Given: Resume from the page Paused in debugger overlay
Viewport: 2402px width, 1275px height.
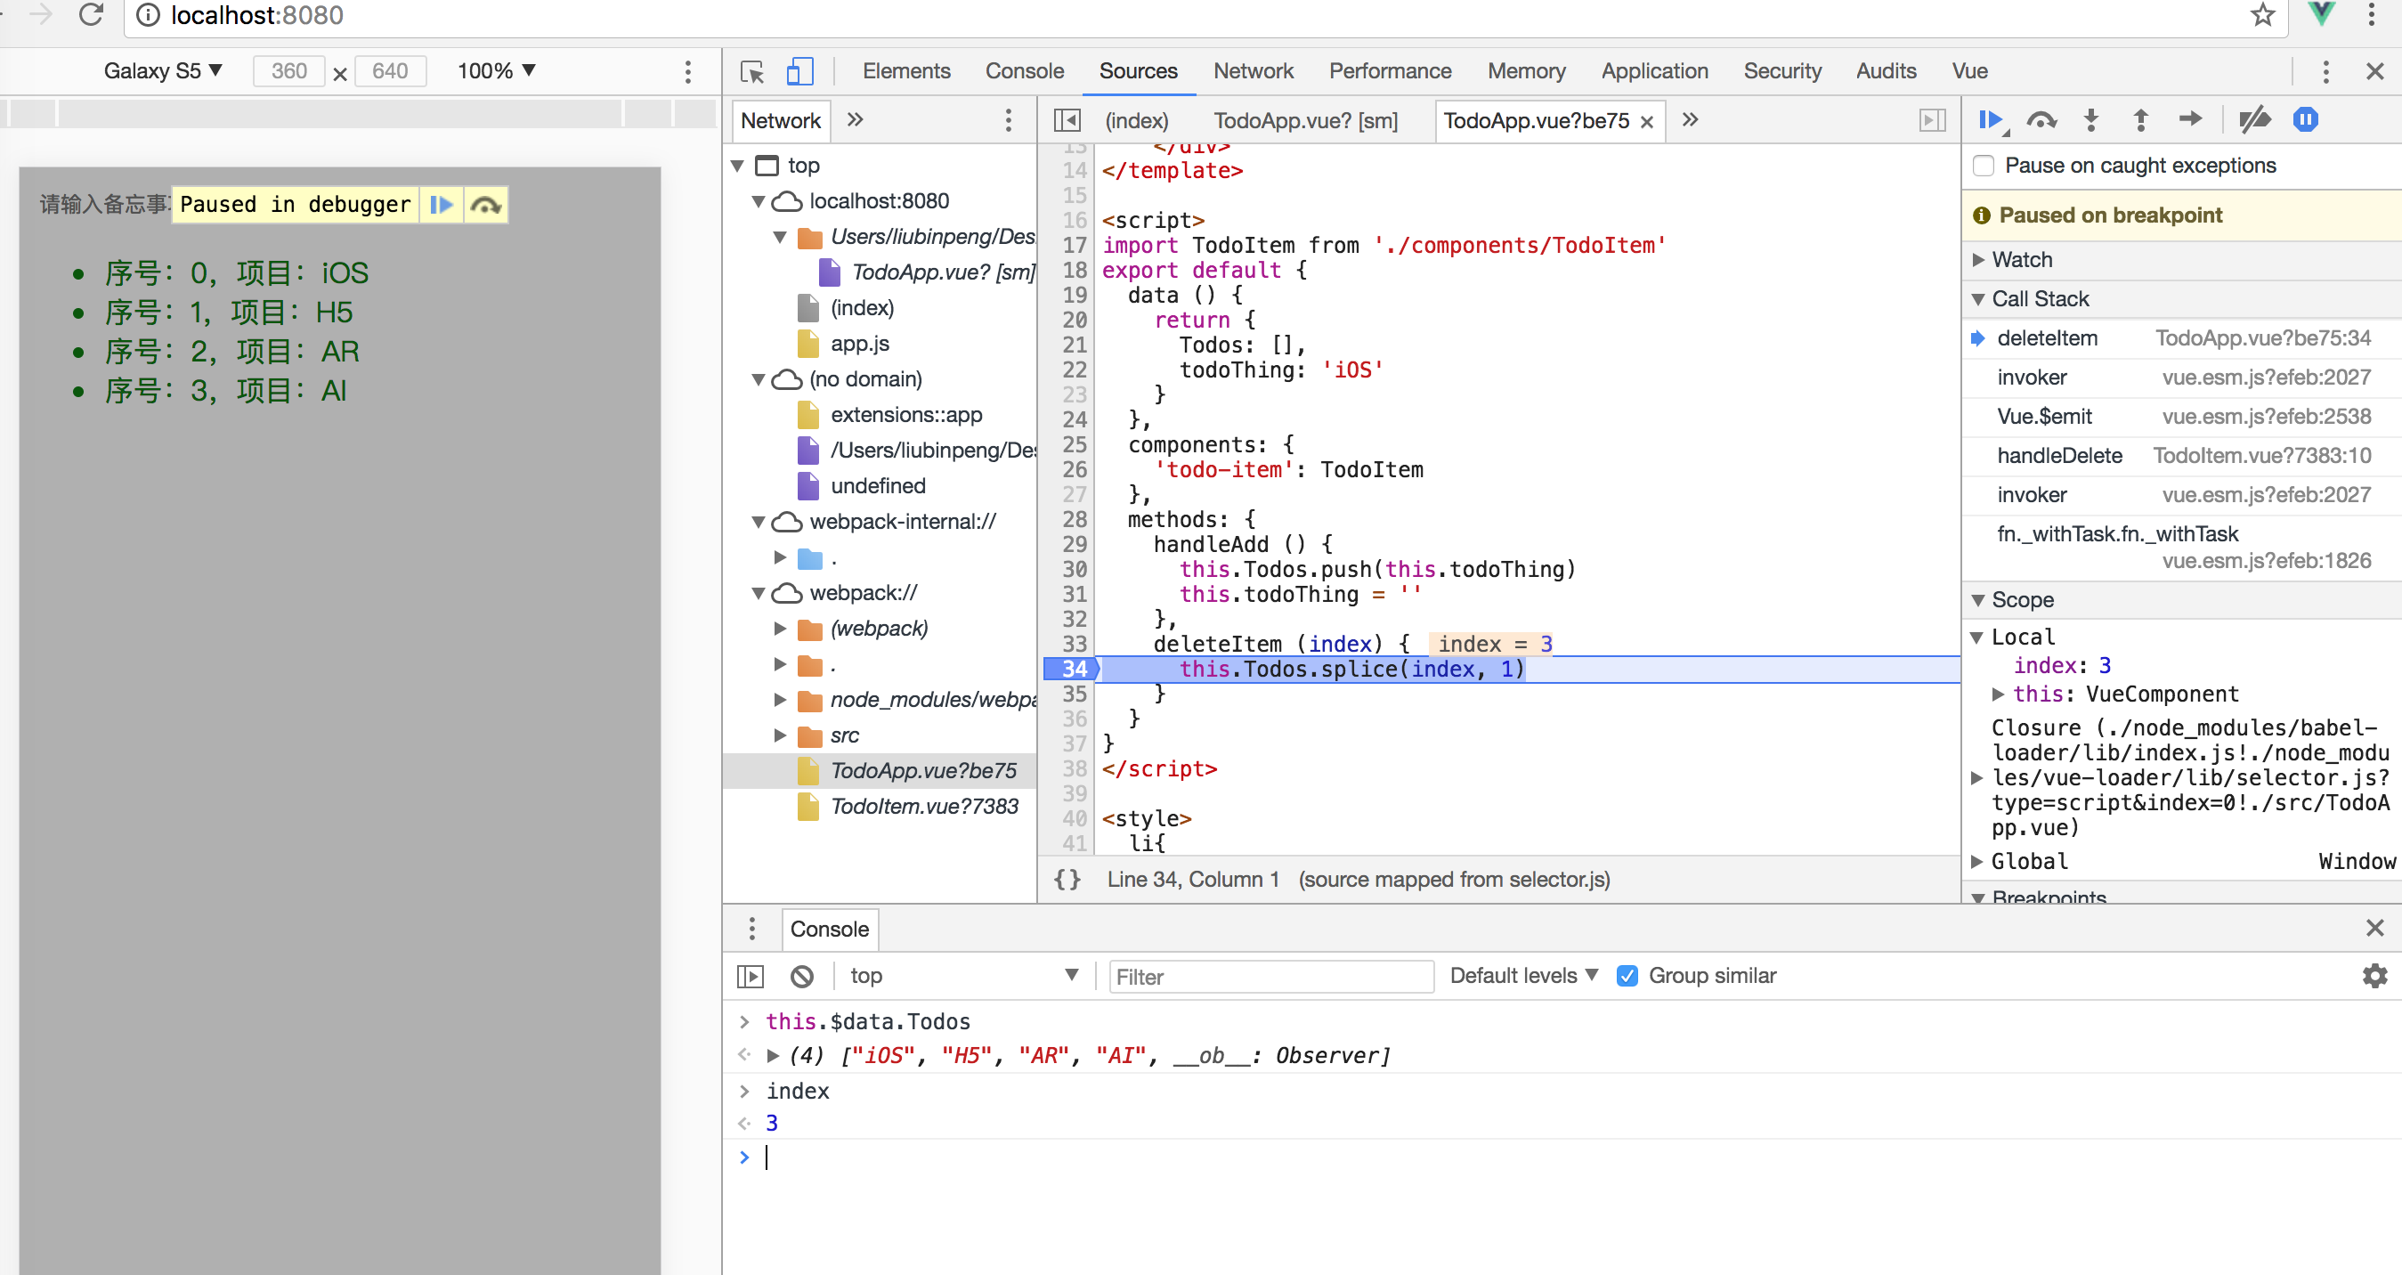Looking at the screenshot, I should click(441, 204).
